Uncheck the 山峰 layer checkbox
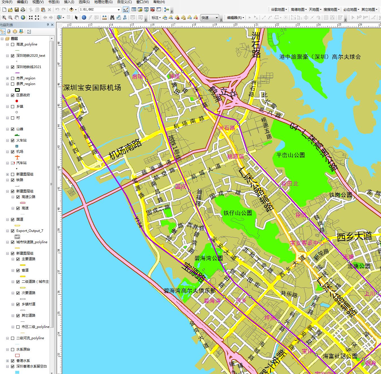This screenshot has width=381, height=374. click(x=12, y=129)
